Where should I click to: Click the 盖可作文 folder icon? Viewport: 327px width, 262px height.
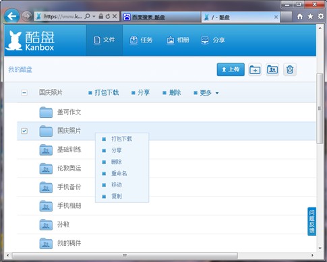(x=46, y=112)
